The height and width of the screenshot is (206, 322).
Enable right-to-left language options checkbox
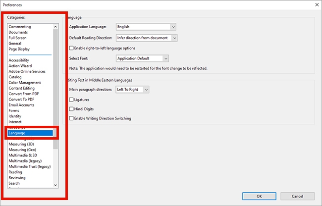tap(72, 48)
